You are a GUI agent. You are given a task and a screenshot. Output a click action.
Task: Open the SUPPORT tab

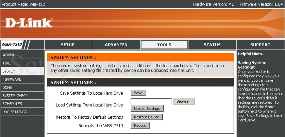[x=260, y=45]
